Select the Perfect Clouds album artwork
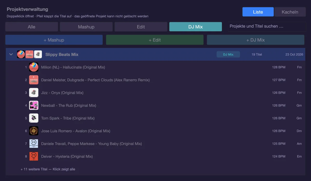311x181 pixels. [34, 80]
